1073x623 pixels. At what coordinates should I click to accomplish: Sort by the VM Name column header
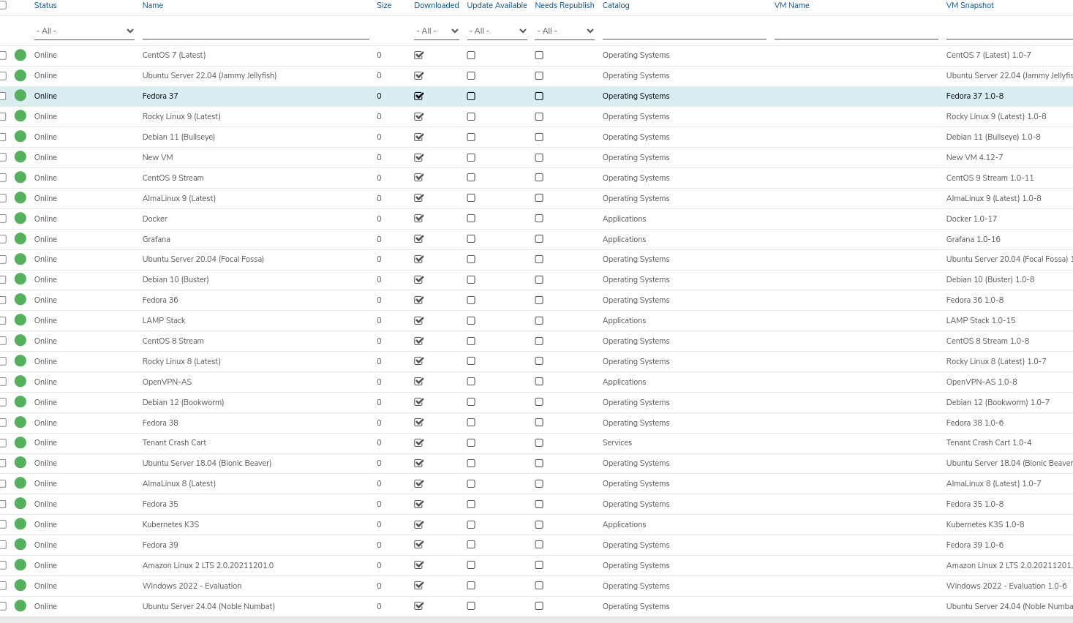(x=792, y=5)
